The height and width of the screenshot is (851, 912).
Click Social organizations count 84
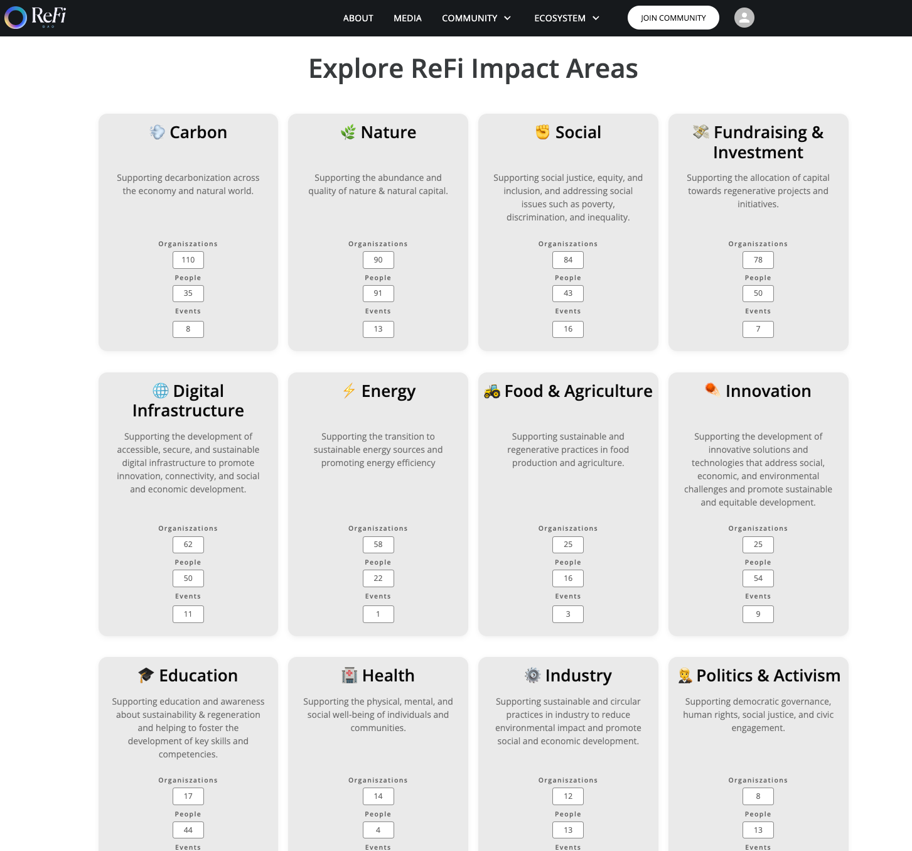pos(568,260)
